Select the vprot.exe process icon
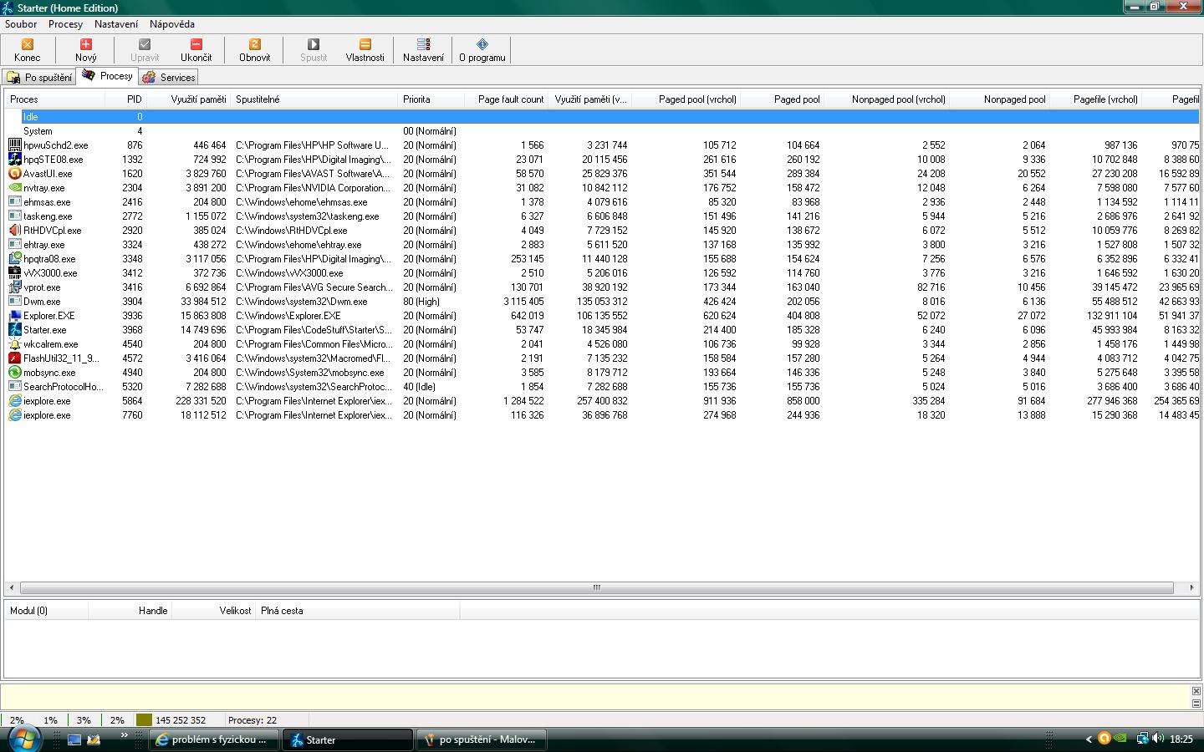 click(x=15, y=287)
